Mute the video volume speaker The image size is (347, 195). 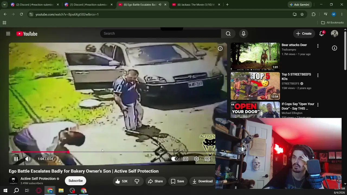coord(28,159)
